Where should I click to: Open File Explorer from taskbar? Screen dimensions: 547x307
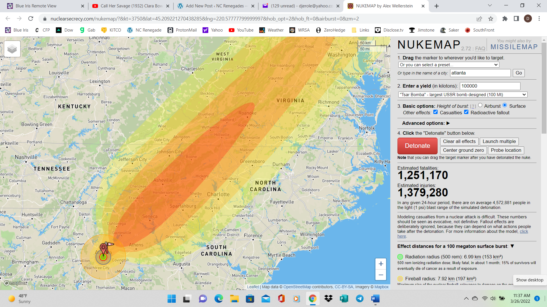234,298
